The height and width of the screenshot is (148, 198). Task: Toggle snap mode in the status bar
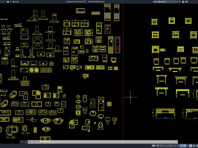(161, 146)
